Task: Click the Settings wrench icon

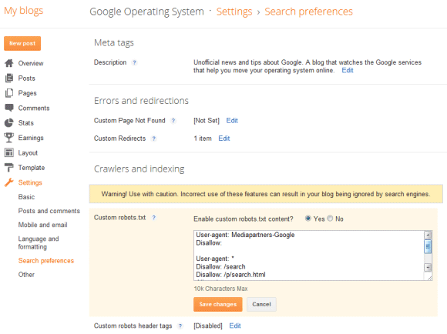Action: point(9,182)
